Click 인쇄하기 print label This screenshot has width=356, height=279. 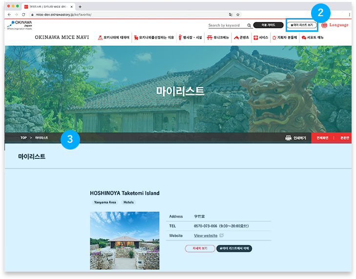click(x=300, y=138)
